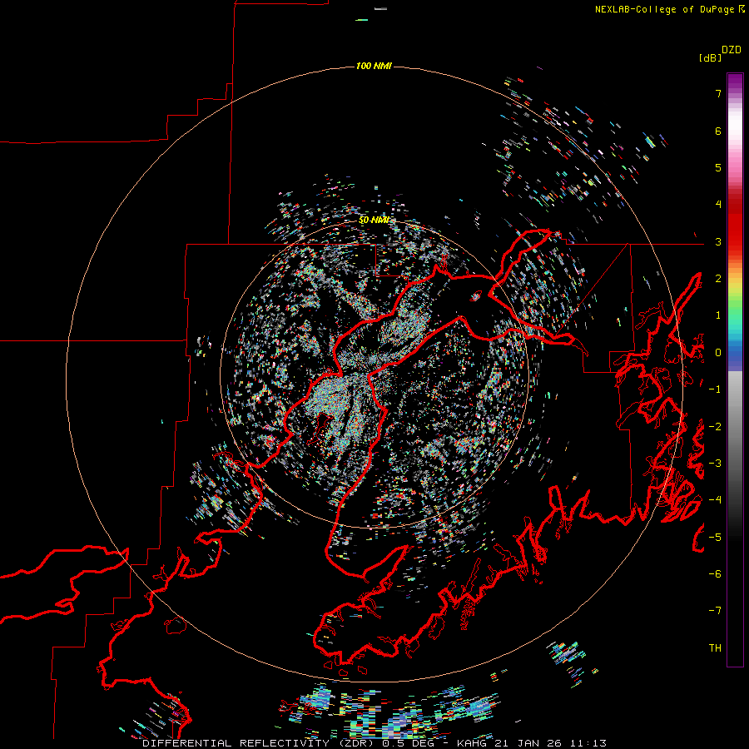Click the KAHG station identifier in the caption
The width and height of the screenshot is (749, 749).
(x=474, y=743)
